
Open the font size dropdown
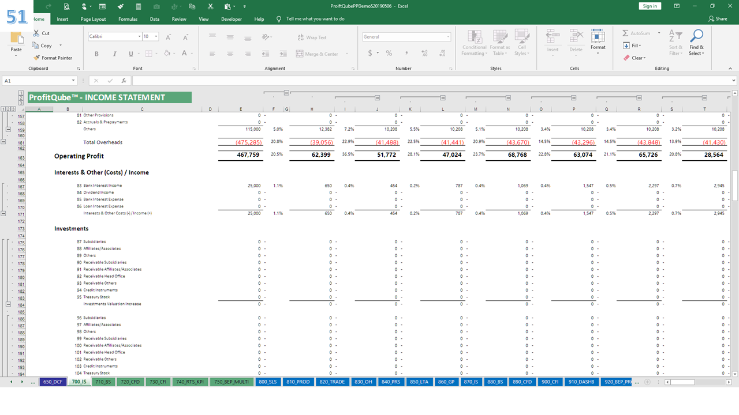[x=156, y=37]
